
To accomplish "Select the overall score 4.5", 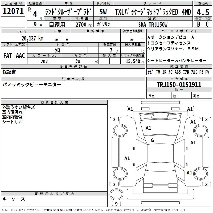I will pos(203,12).
